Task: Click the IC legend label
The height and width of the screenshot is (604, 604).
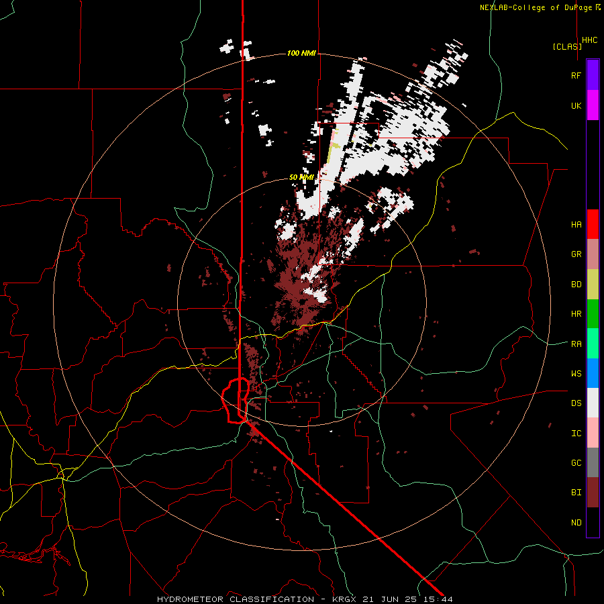Action: [x=576, y=434]
